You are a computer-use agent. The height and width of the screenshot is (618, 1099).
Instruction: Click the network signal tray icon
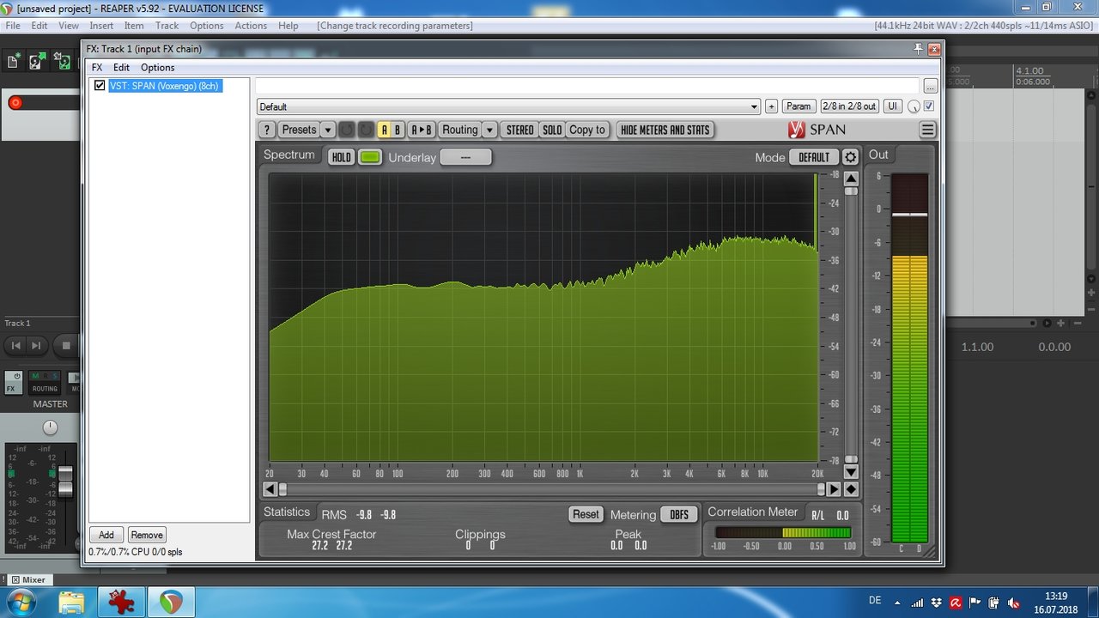[x=917, y=603]
